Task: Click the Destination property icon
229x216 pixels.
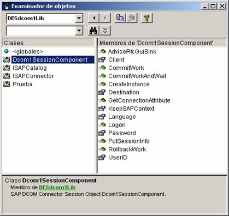Action: (102, 92)
